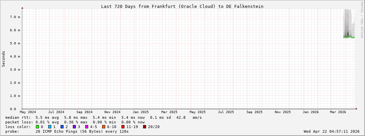Viewport: 365px width, 136px height.
Task: Click the Seconds y-axis label
Action: (x=4, y=59)
